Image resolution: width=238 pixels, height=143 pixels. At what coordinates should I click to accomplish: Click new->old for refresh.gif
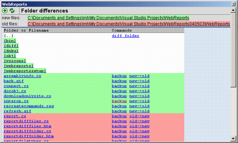[x=139, y=111]
